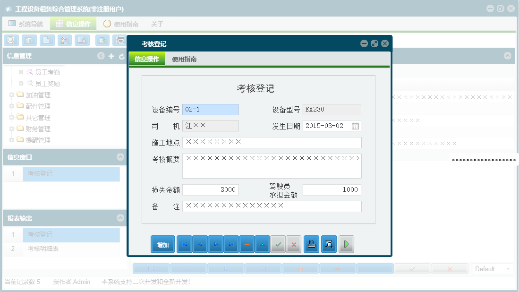The width and height of the screenshot is (519, 292).
Task: Refresh the 信息管理 tree
Action: tap(121, 56)
